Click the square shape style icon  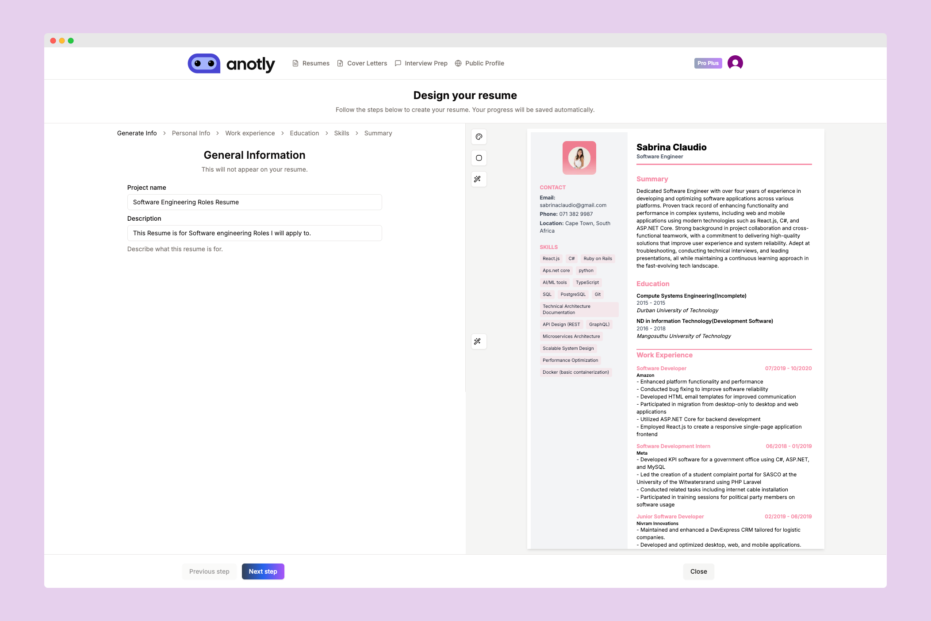479,158
